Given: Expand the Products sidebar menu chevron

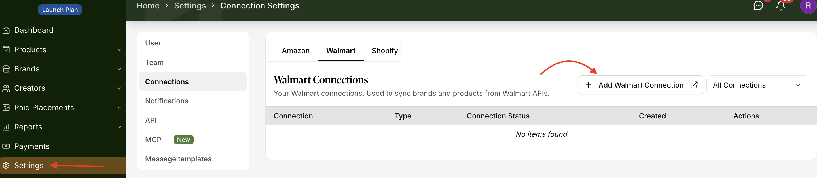Looking at the screenshot, I should [119, 50].
